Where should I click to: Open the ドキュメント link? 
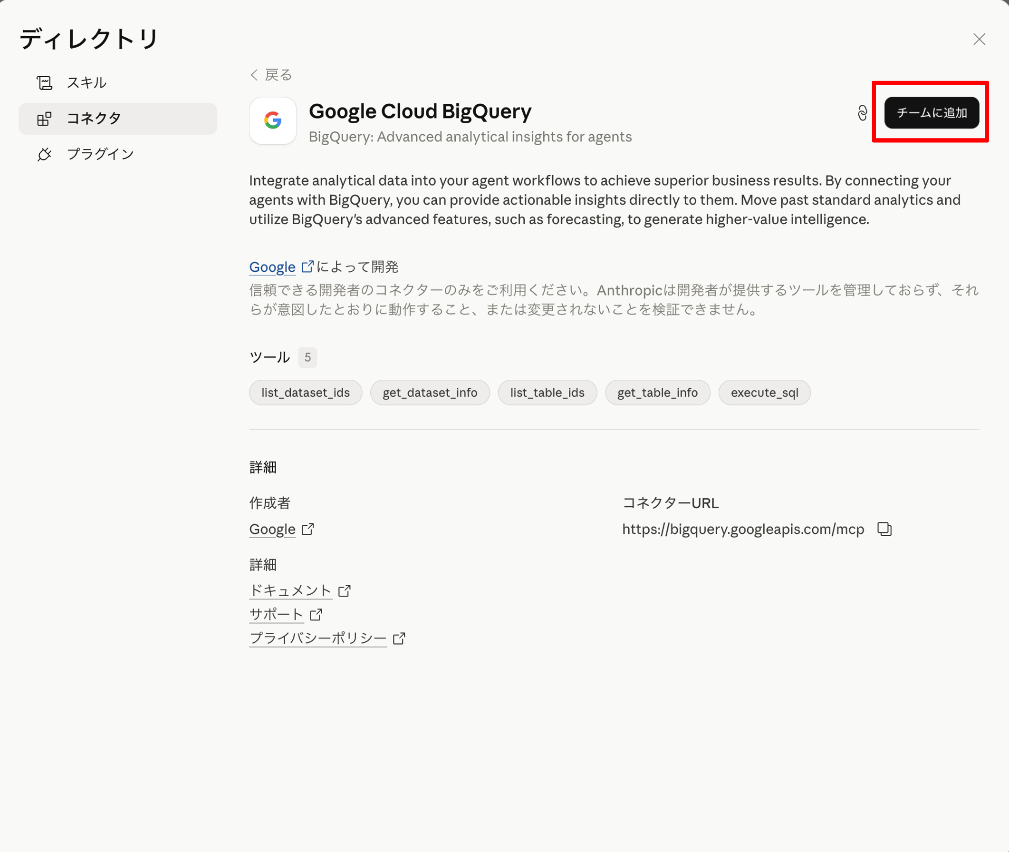tap(290, 591)
